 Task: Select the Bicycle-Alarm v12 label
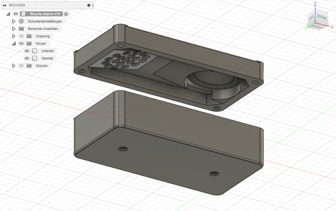click(x=45, y=14)
